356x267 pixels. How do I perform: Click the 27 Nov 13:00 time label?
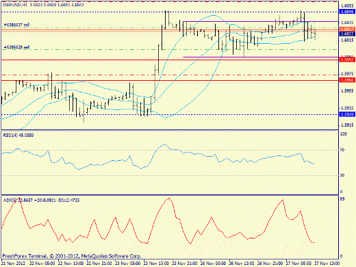point(327,264)
